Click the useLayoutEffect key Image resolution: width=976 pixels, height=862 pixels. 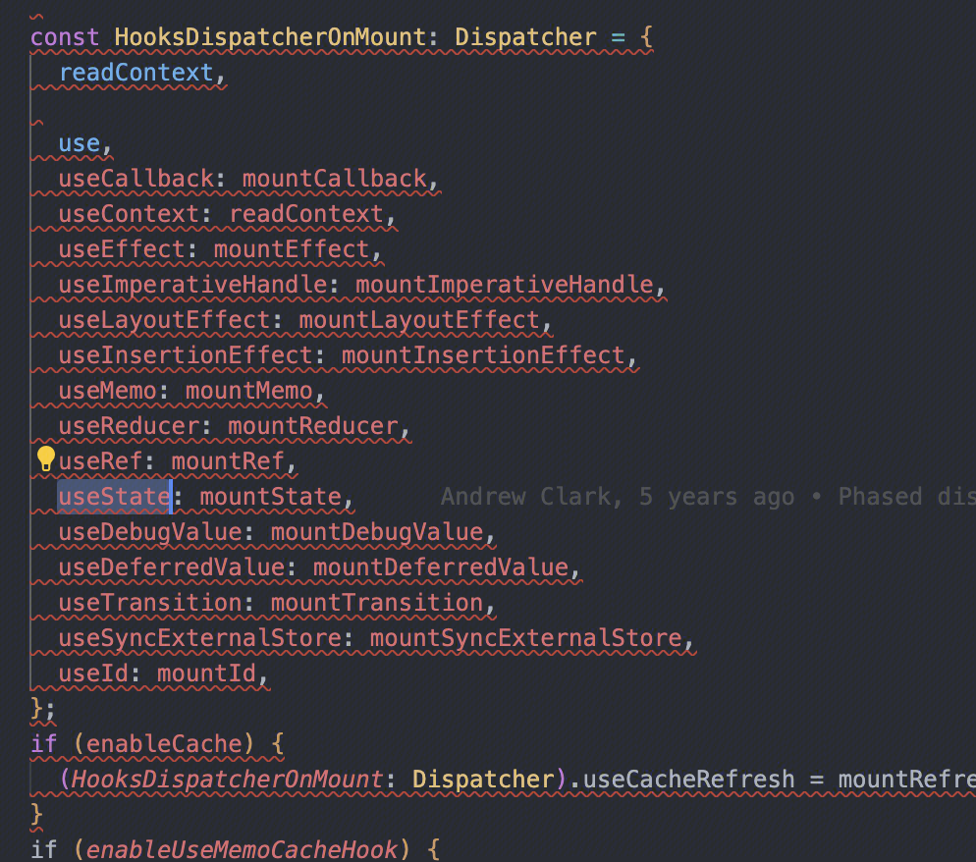(164, 320)
